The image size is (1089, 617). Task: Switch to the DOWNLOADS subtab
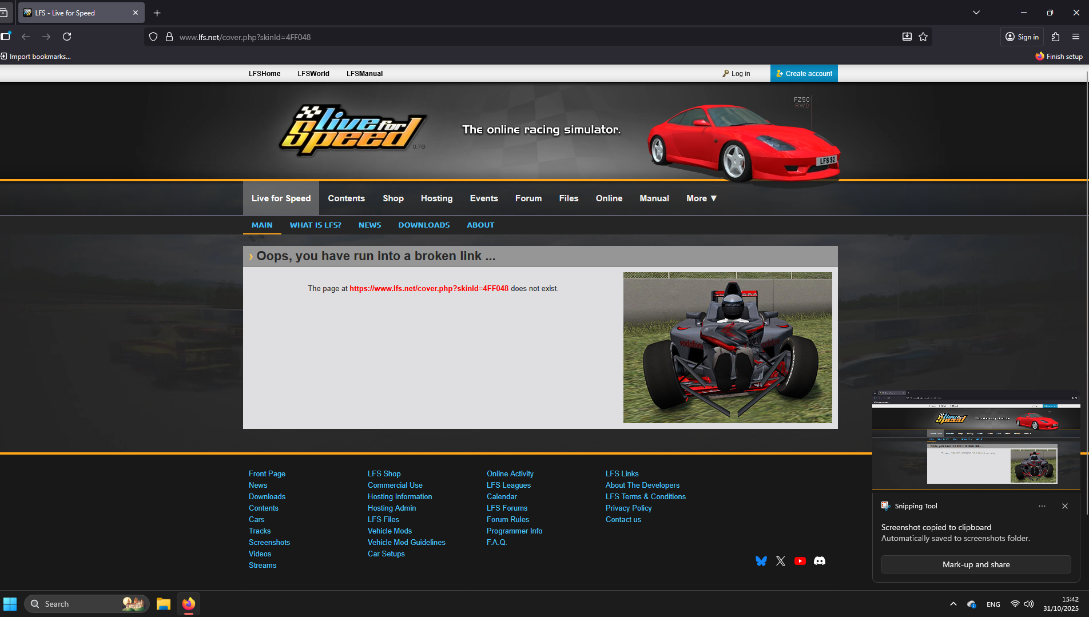click(x=424, y=225)
